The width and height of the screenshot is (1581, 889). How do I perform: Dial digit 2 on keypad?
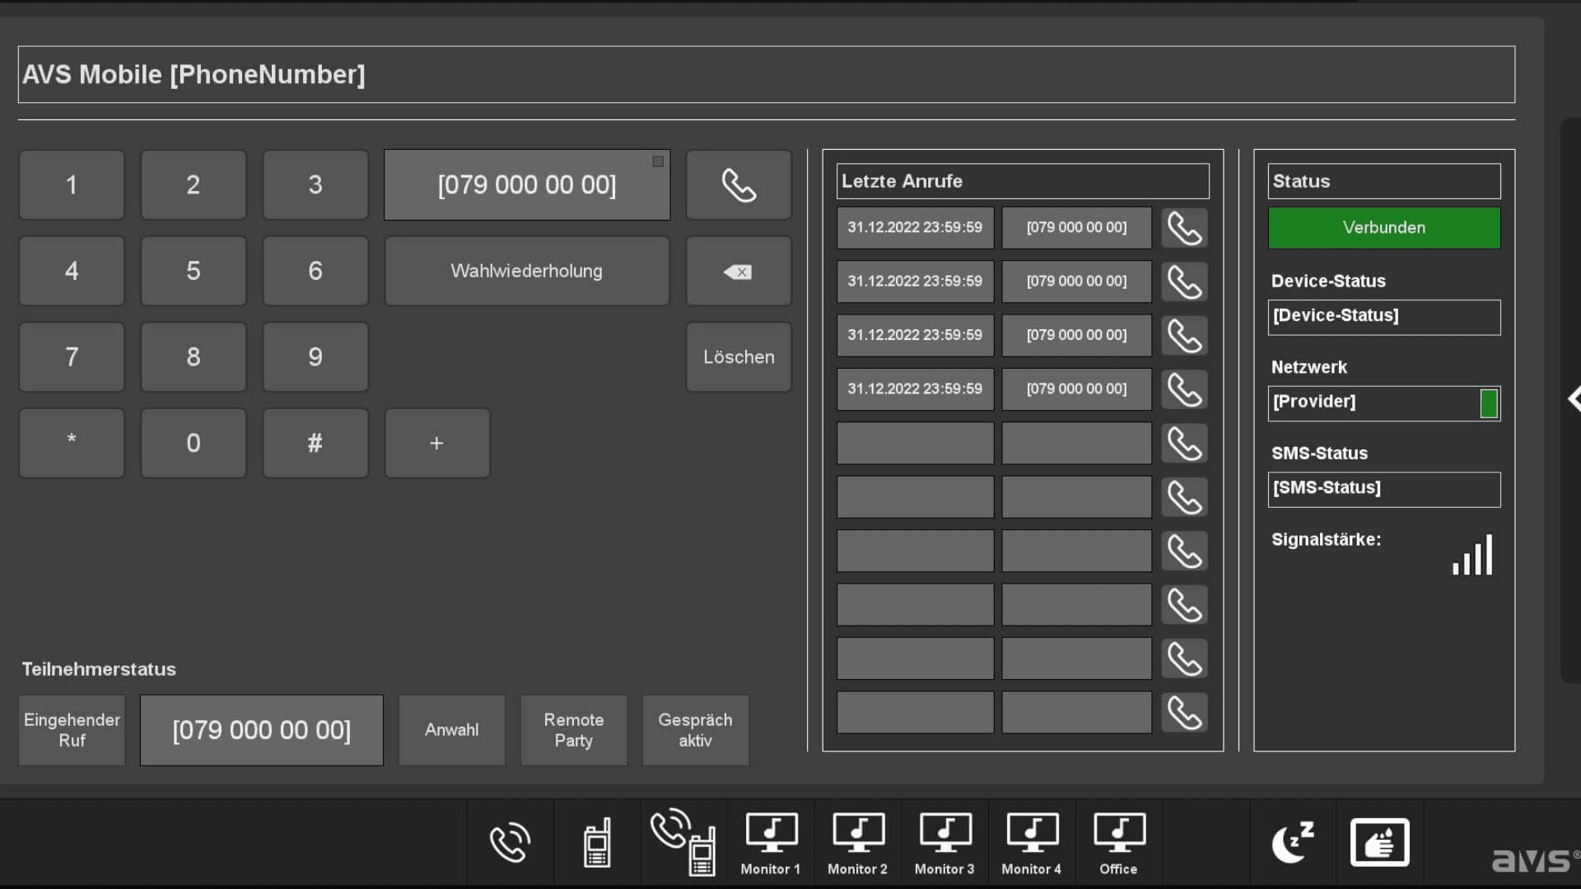tap(194, 184)
